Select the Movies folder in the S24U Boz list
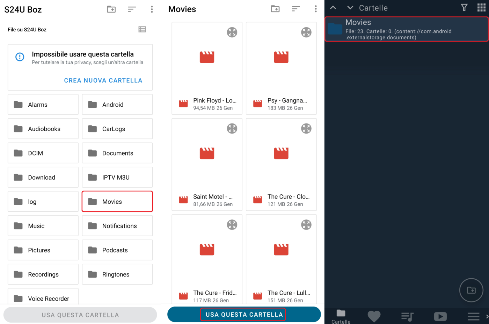489x324 pixels. coord(117,202)
